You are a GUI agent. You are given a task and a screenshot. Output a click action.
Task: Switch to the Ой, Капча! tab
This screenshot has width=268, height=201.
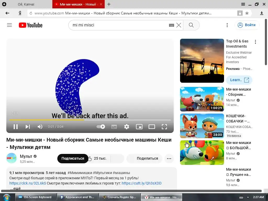(26, 4)
